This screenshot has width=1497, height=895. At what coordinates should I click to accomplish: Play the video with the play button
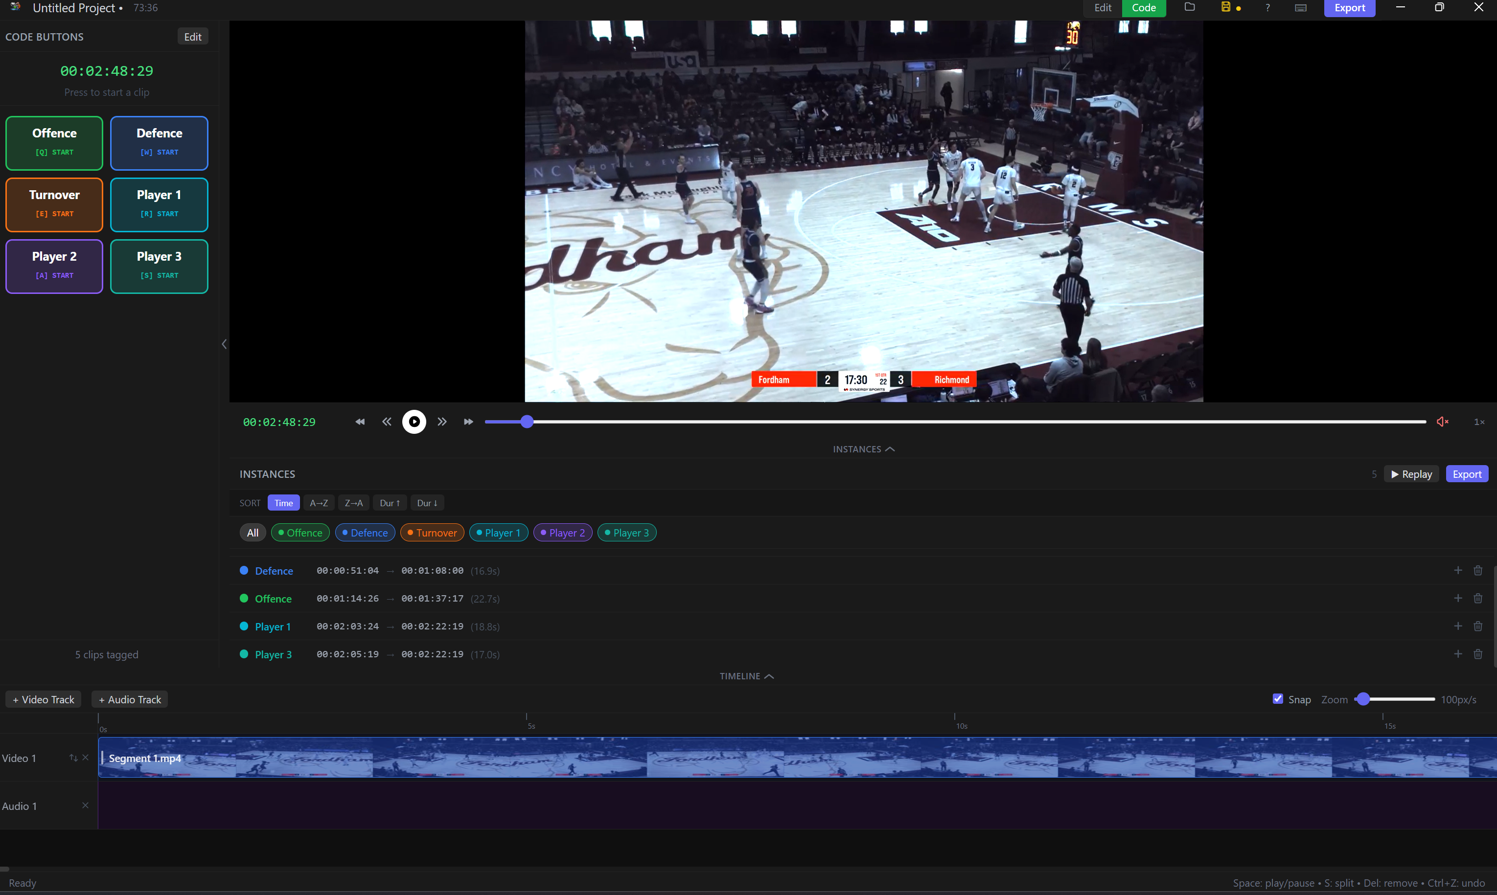pyautogui.click(x=415, y=422)
